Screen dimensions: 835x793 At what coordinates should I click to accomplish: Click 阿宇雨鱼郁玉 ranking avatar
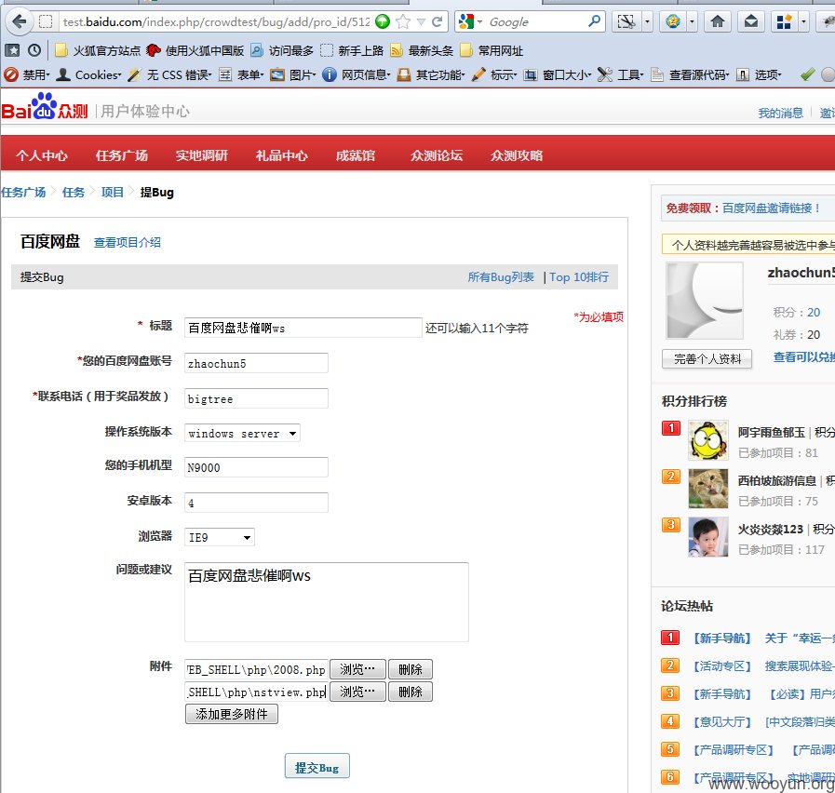pos(707,440)
